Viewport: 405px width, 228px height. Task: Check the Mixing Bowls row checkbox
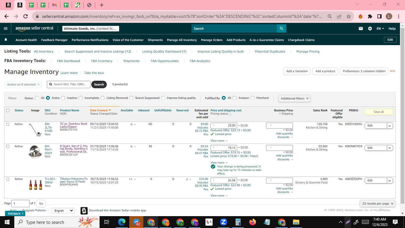pos(8,146)
